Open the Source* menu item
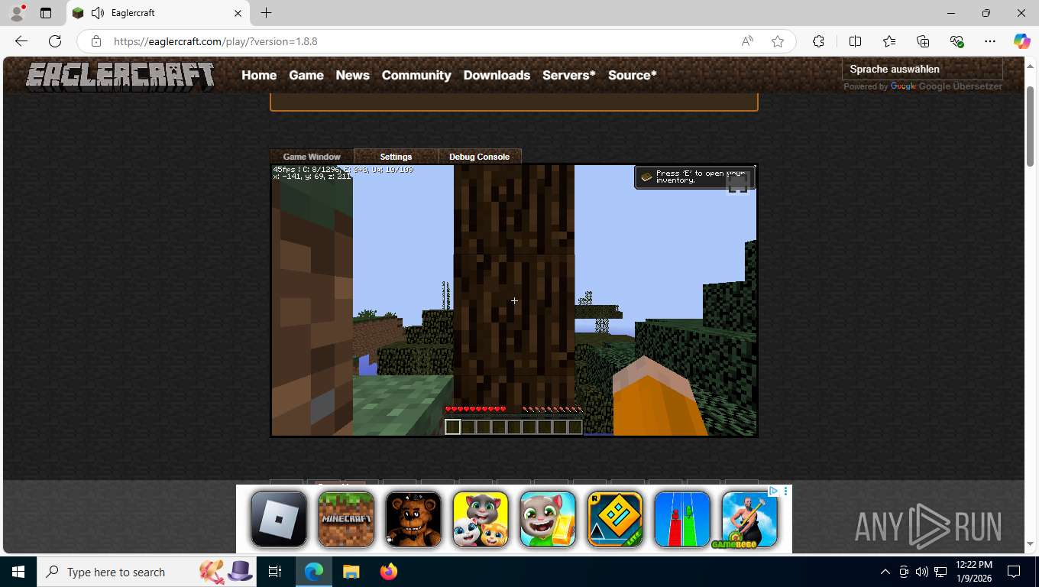The image size is (1039, 587). (x=633, y=75)
